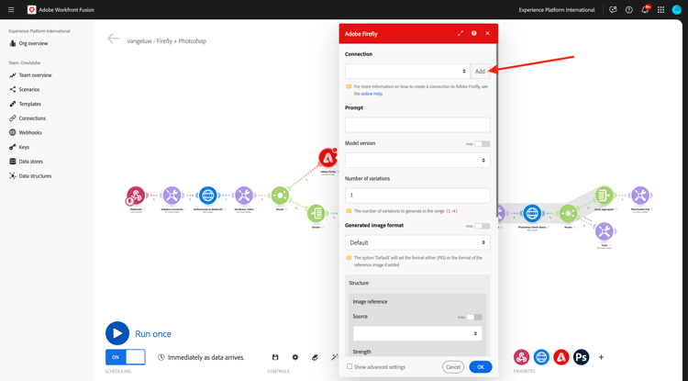Add HTTP globe favorite module
This screenshot has width=688, height=381.
541,357
